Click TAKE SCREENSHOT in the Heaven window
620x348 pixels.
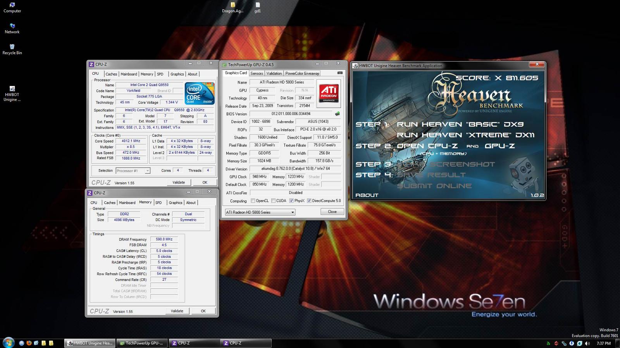coord(446,164)
